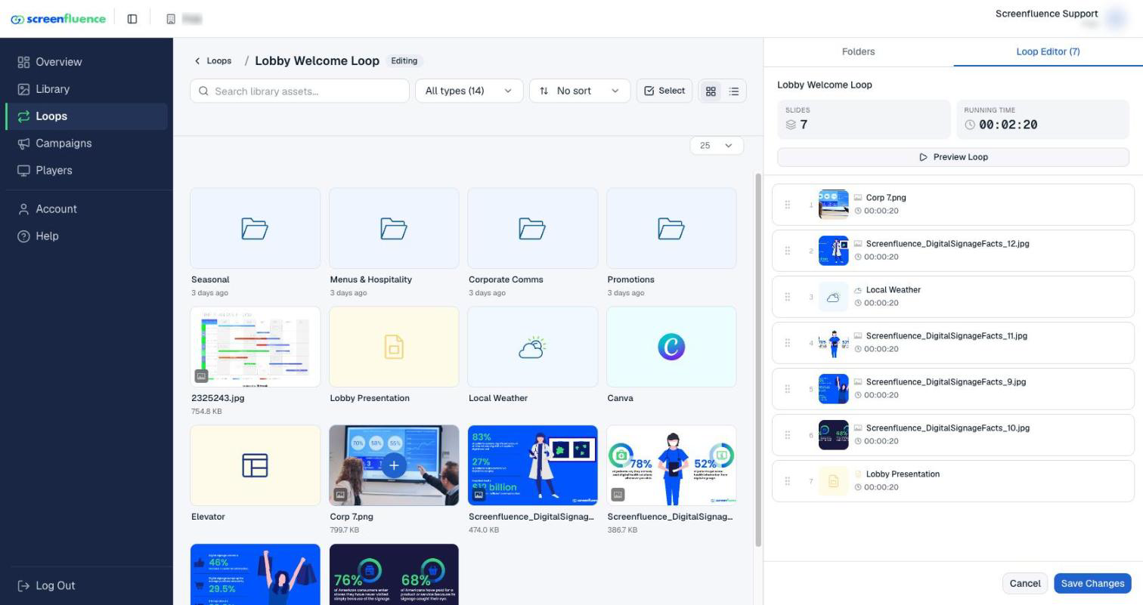Open Account in sidebar
The width and height of the screenshot is (1143, 605).
pos(87,209)
